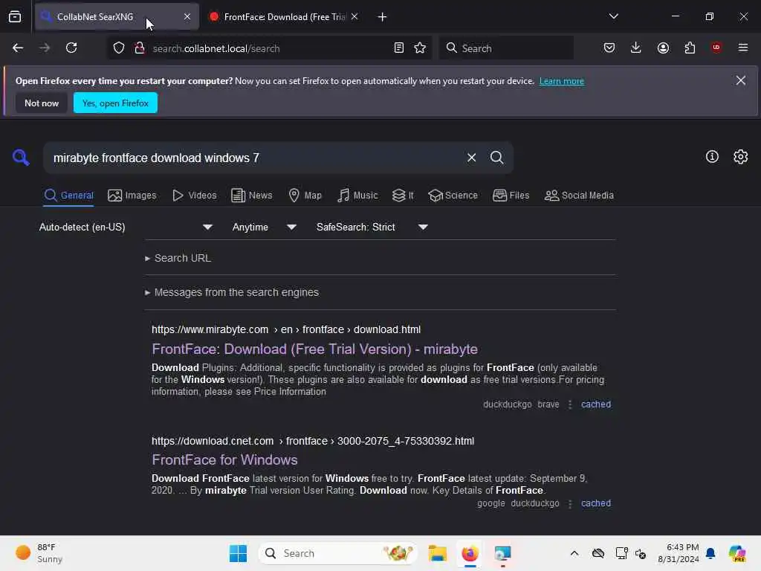Open the Firefox account icon

tap(663, 48)
